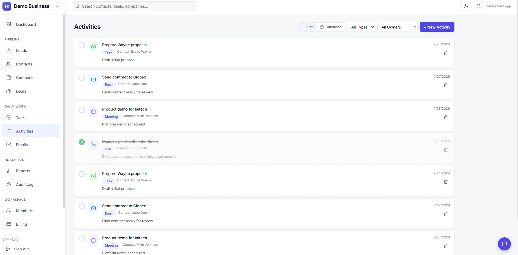Uncheck the completed Discovery call with John Smith
Screen dimensions: 518x255
coord(82,142)
